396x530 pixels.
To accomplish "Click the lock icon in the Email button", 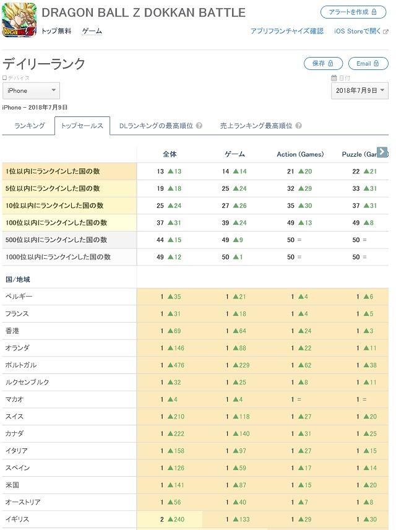I will (x=376, y=63).
